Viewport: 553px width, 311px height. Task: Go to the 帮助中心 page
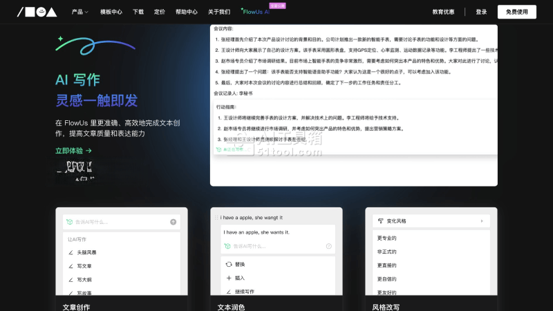[186, 12]
